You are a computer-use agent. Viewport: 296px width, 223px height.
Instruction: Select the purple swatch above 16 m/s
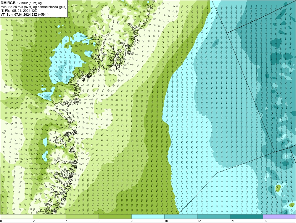coord(280,216)
